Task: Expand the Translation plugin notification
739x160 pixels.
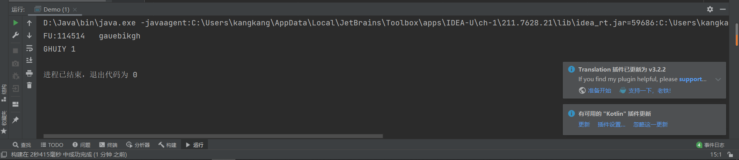Action: (x=718, y=80)
